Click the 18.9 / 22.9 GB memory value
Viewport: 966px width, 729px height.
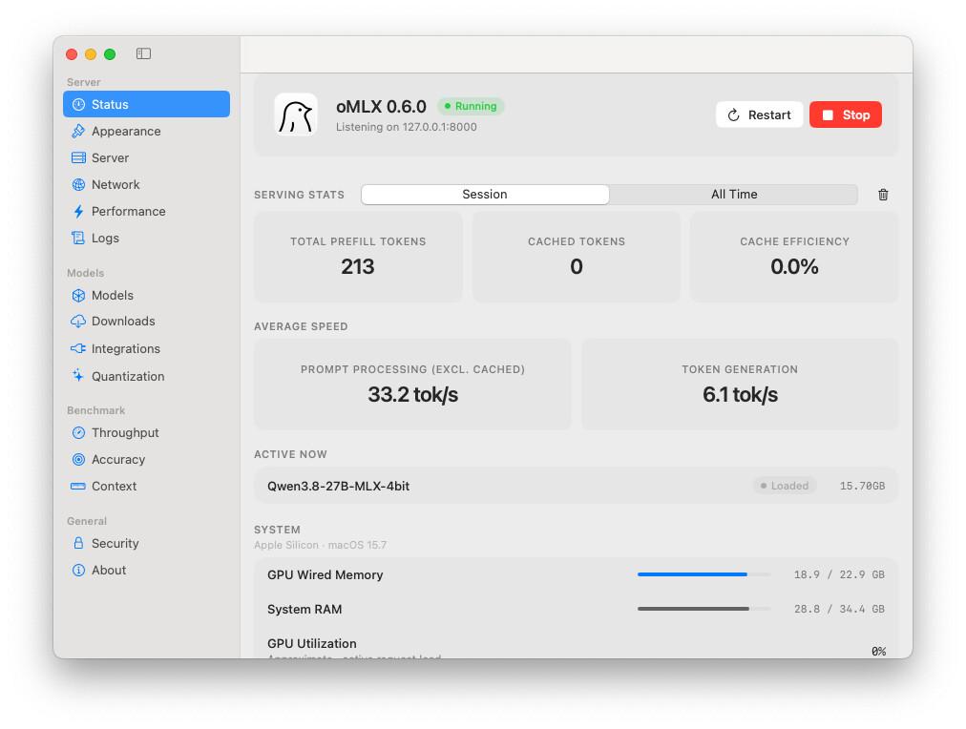pos(839,574)
